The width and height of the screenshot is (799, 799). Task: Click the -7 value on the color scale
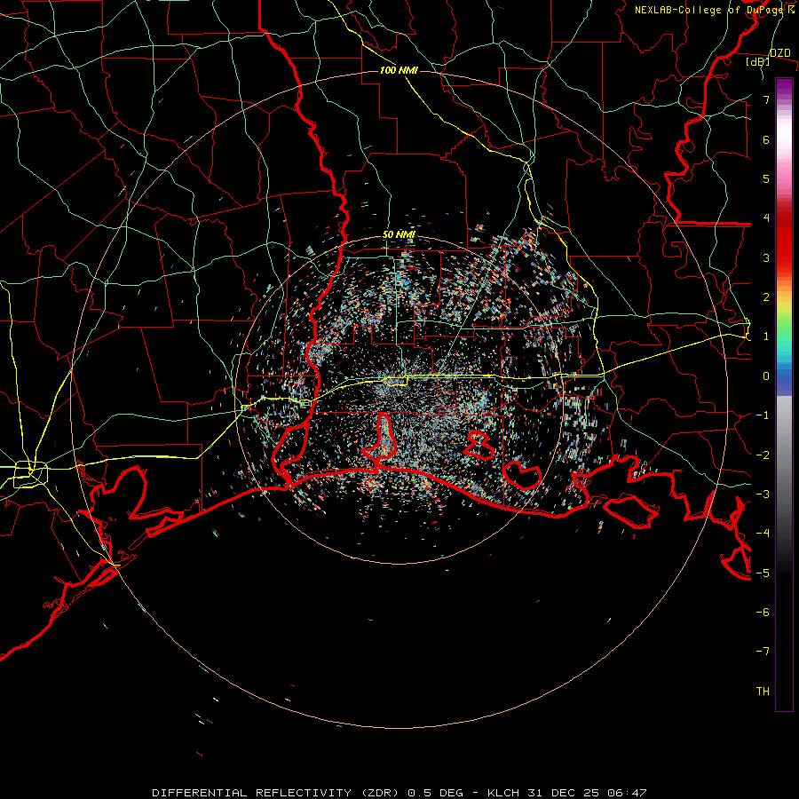click(763, 652)
